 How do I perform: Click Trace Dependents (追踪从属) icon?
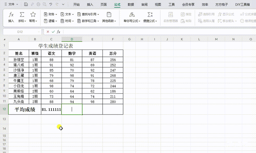(200, 21)
